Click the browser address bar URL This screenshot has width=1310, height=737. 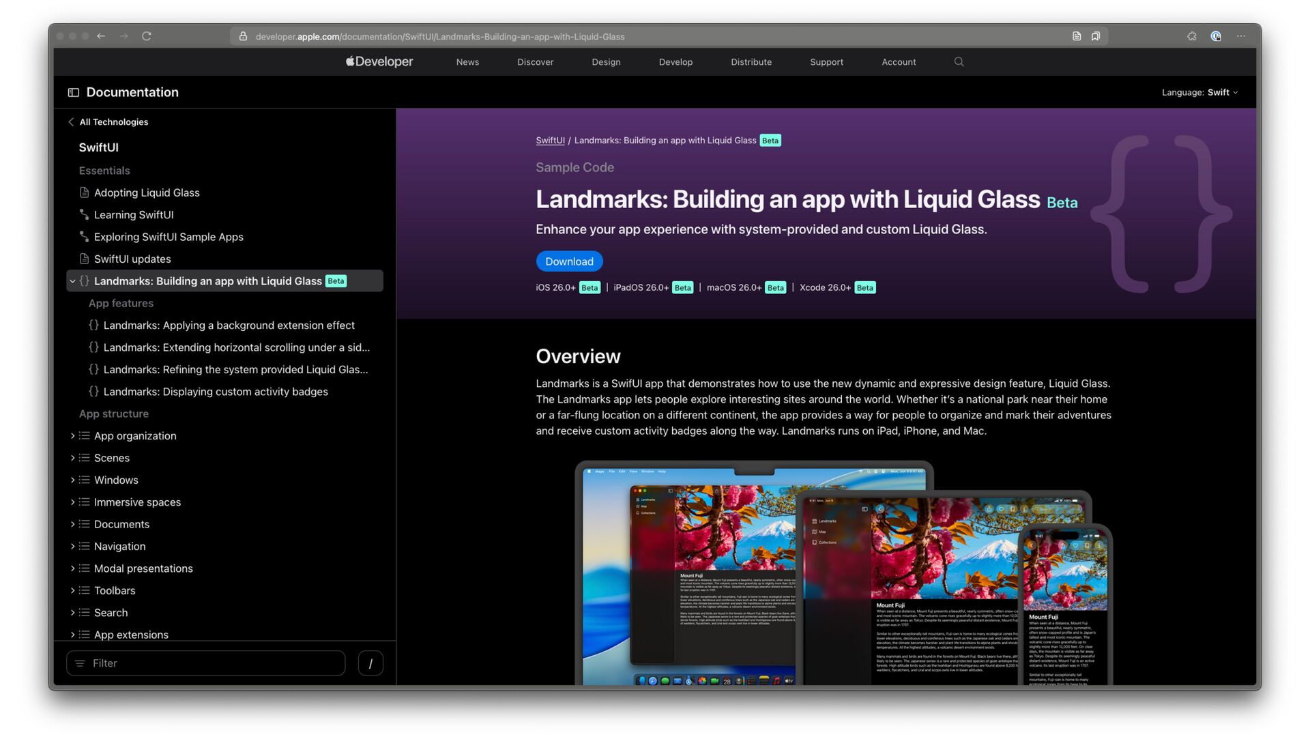pyautogui.click(x=440, y=37)
